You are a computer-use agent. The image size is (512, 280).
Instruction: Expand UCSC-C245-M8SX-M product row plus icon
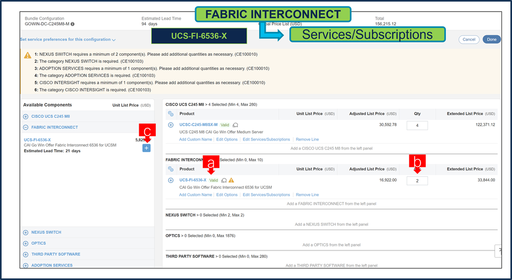click(171, 125)
